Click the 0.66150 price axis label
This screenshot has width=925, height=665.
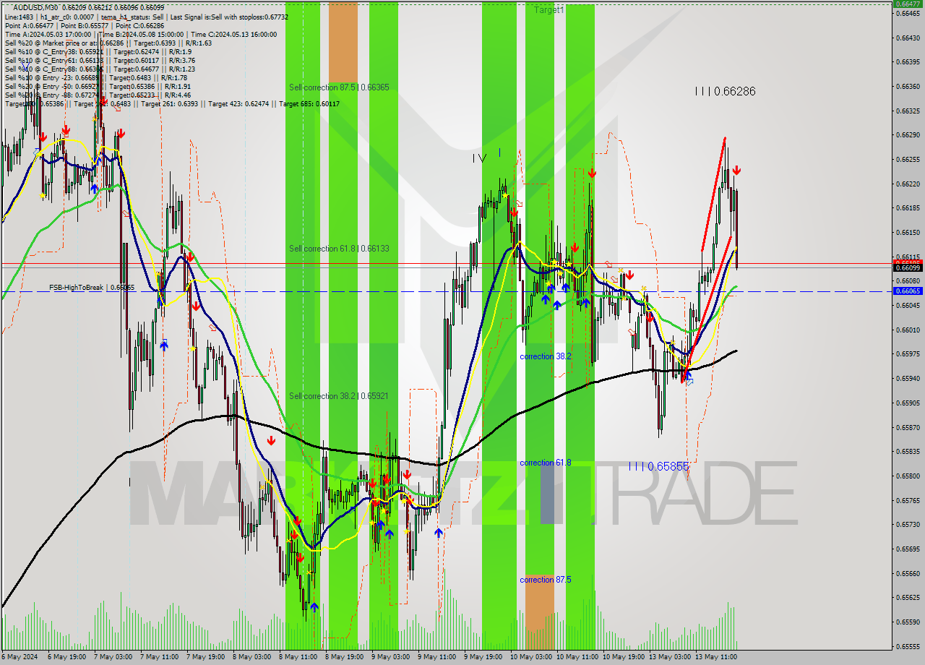[x=908, y=232]
